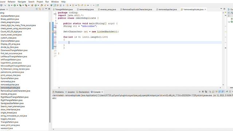
Task: Open the New Java Class dropdown arrow
Action: click(38, 5)
